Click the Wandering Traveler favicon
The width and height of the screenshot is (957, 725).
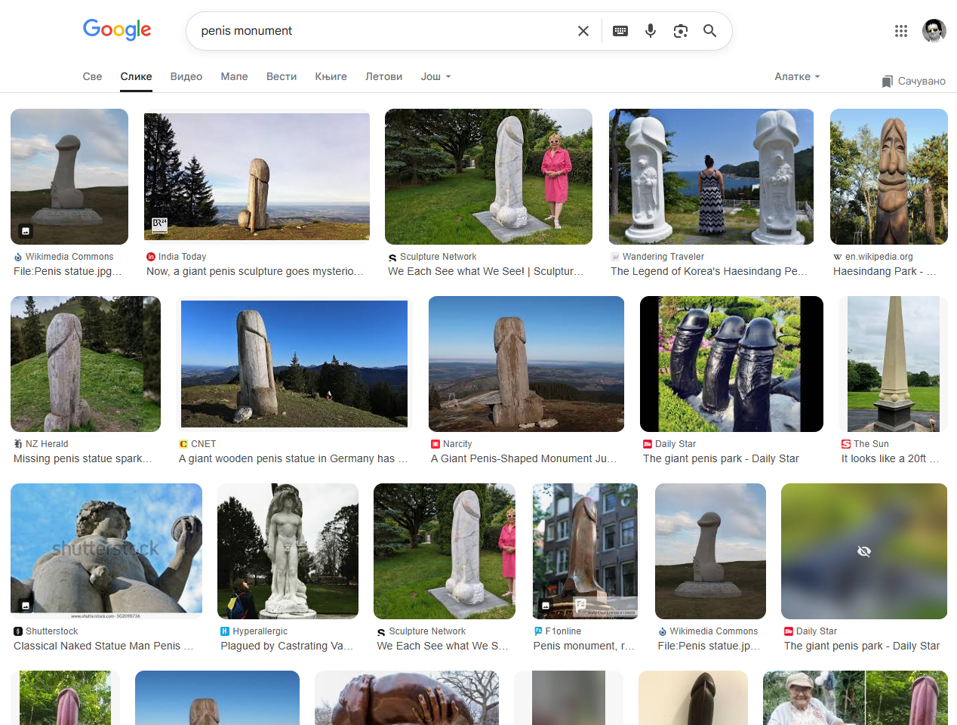click(615, 257)
